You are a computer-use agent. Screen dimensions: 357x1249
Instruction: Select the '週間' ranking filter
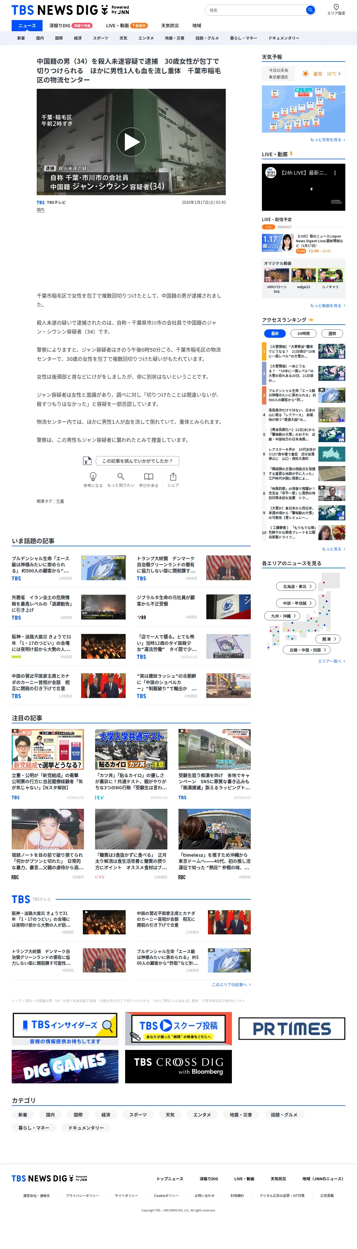pyautogui.click(x=332, y=333)
